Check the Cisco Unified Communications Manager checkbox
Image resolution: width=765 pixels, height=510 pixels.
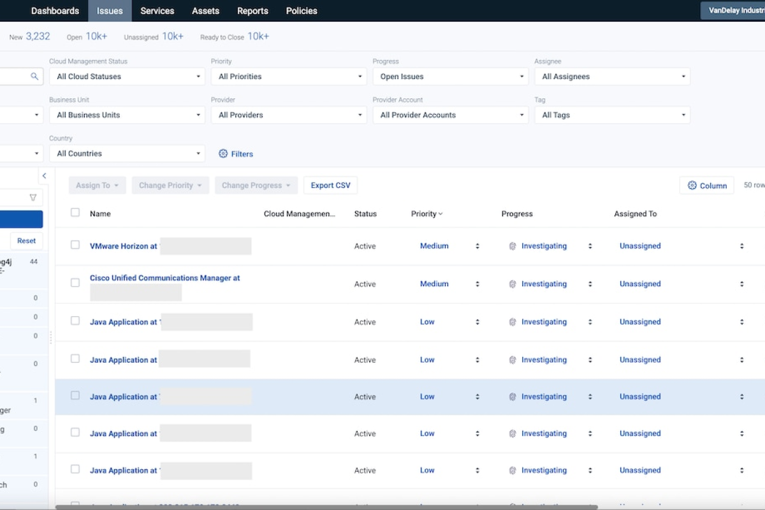(x=75, y=282)
